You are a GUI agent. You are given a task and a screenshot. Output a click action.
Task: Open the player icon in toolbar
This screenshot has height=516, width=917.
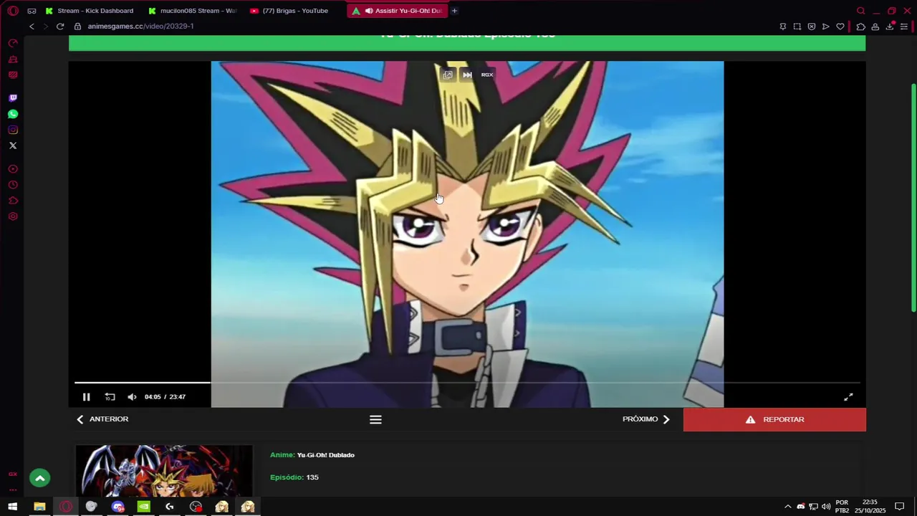click(825, 27)
